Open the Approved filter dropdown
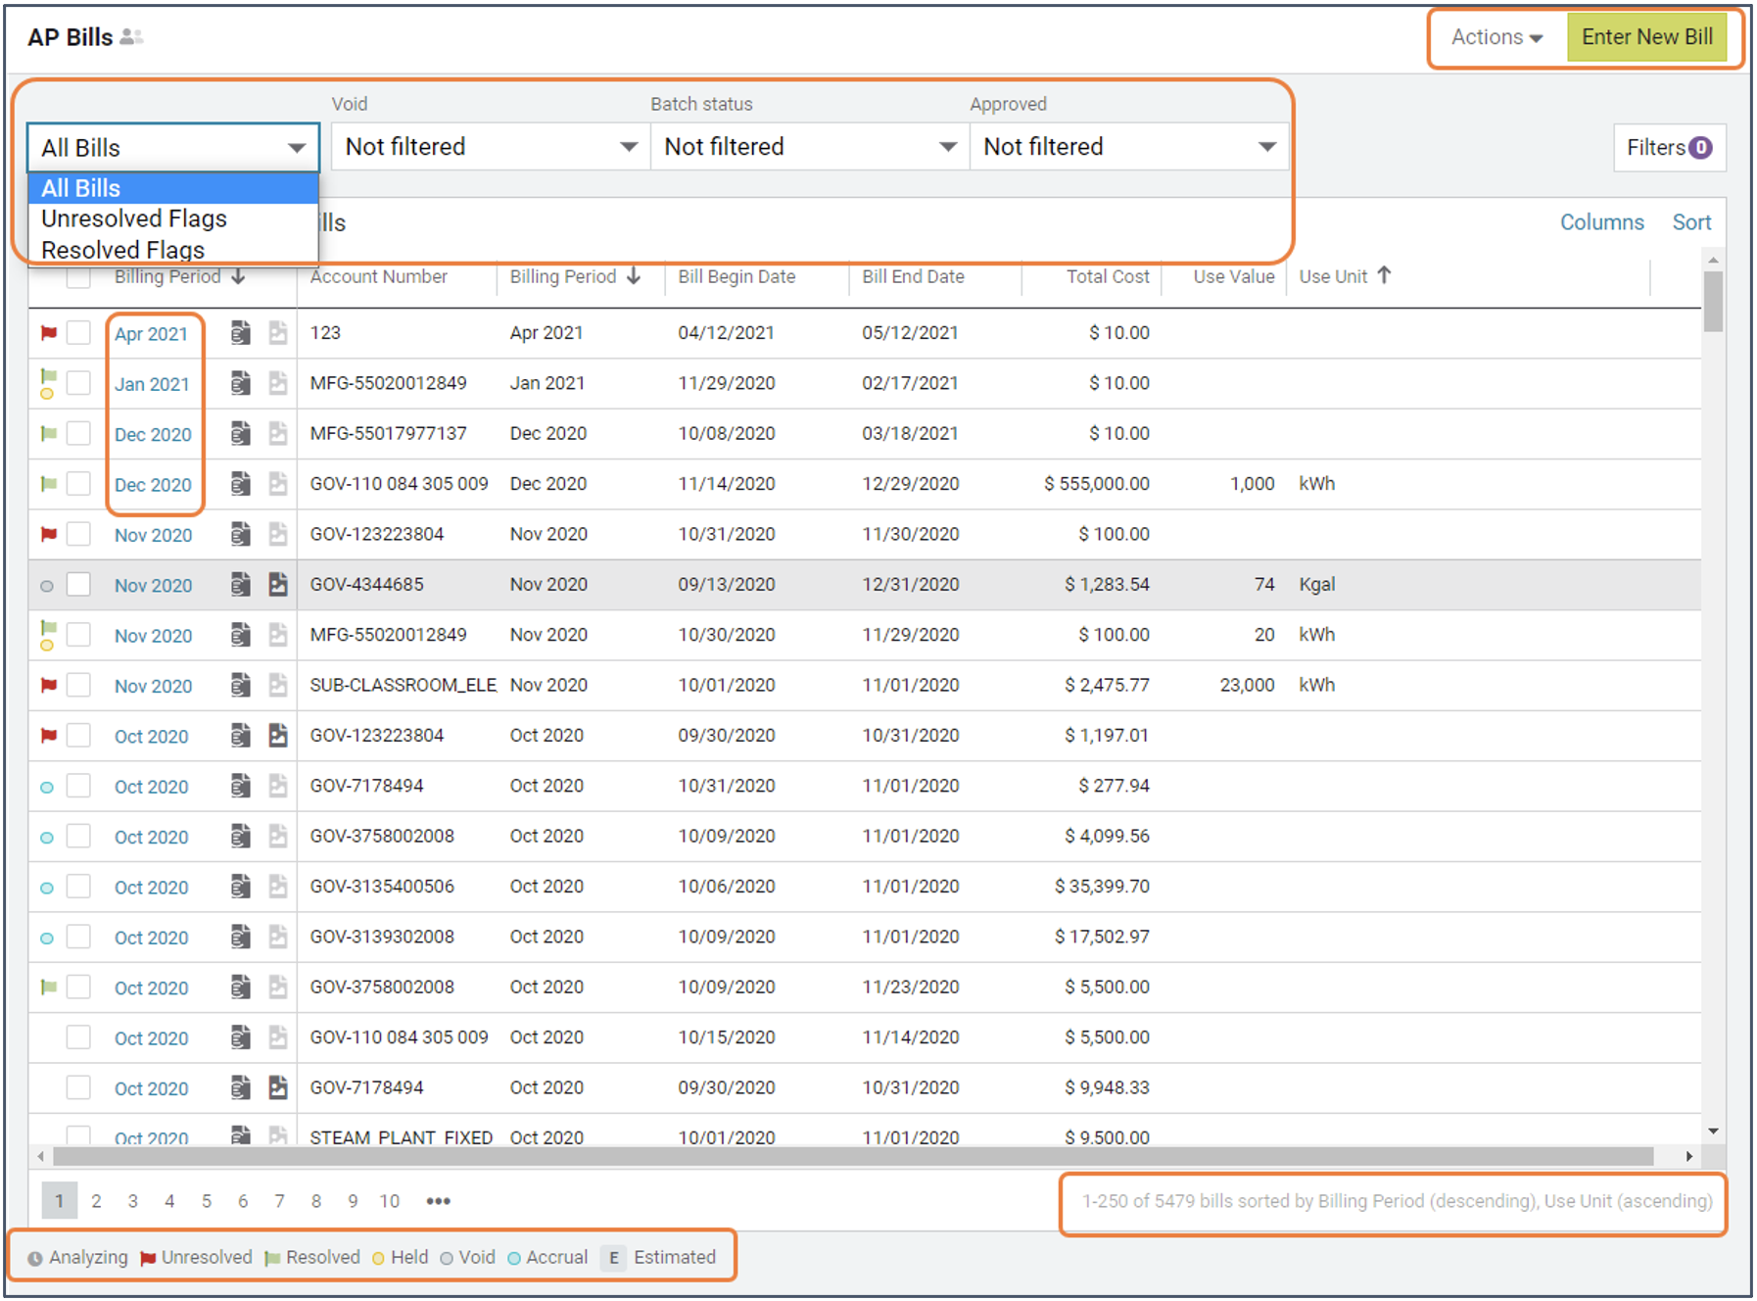 pyautogui.click(x=1128, y=147)
